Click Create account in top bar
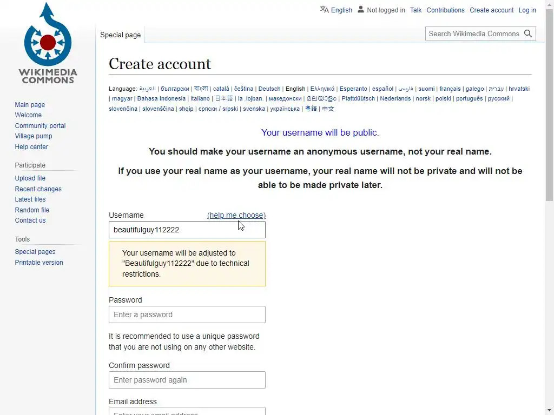This screenshot has height=415, width=554. coord(491,10)
